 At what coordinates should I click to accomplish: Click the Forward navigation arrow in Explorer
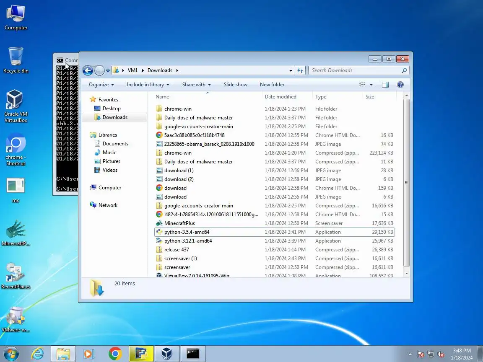pos(99,70)
